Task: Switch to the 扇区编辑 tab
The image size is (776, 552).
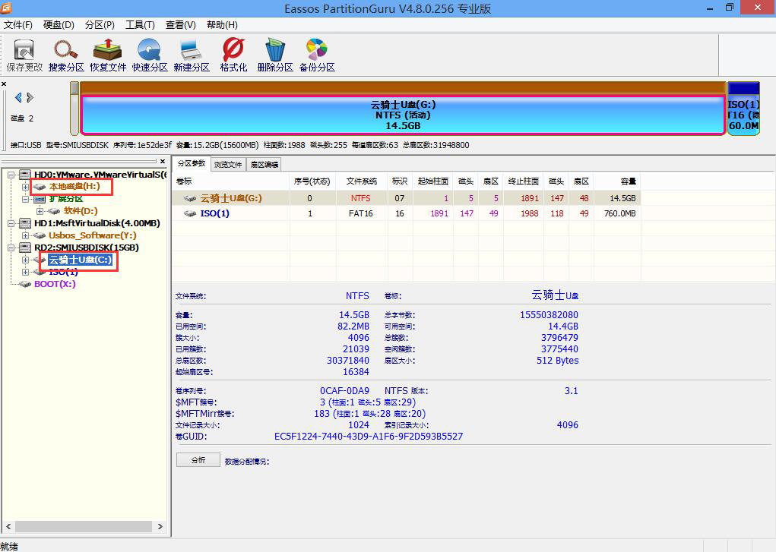Action: pos(264,164)
